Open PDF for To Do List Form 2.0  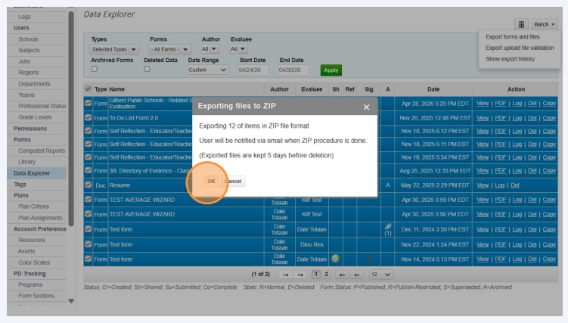tap(500, 118)
